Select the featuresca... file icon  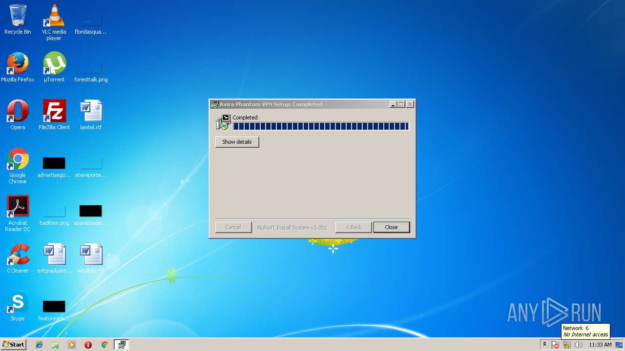(x=54, y=310)
